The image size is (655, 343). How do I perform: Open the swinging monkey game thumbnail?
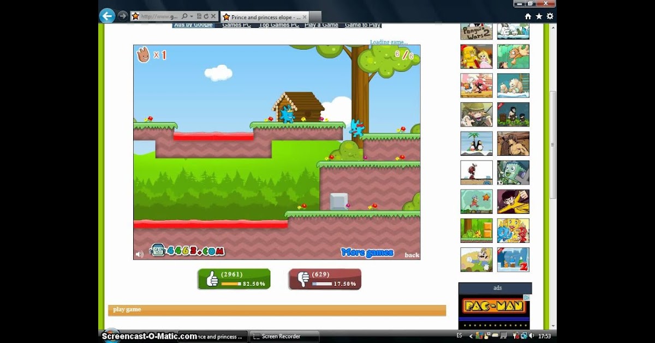pyautogui.click(x=513, y=57)
